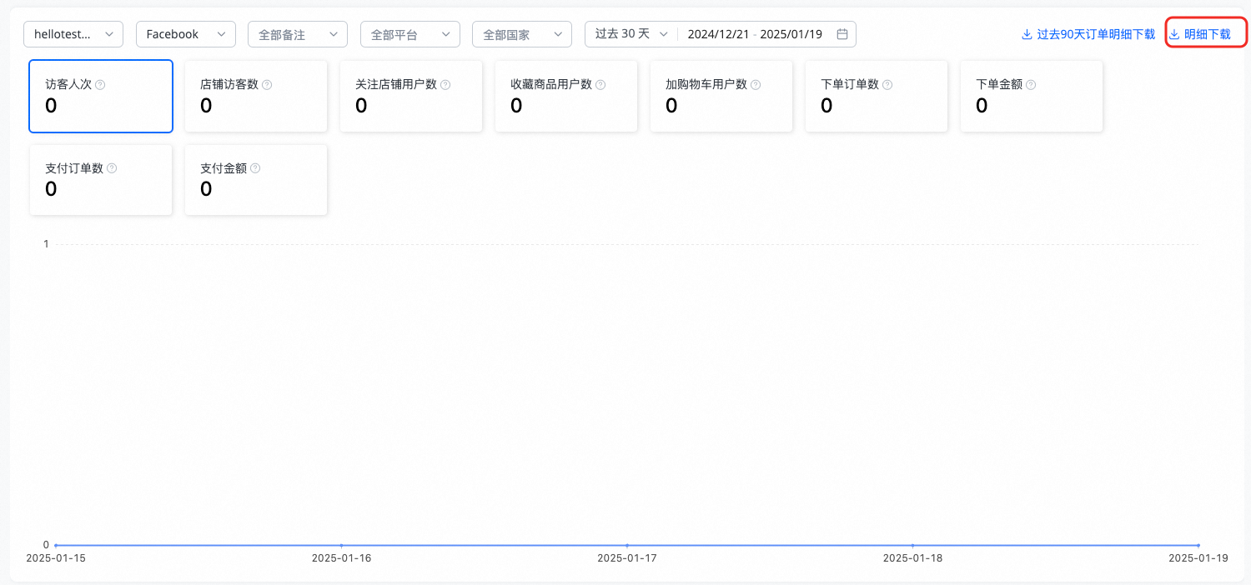The height and width of the screenshot is (585, 1251).
Task: Click help icon beside 关注店铺用户数
Action: [x=445, y=85]
